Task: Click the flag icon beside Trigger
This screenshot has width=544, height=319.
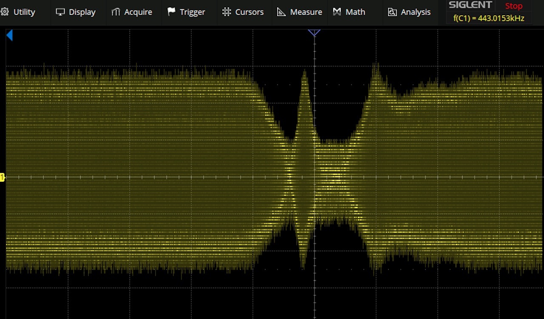Action: (171, 12)
